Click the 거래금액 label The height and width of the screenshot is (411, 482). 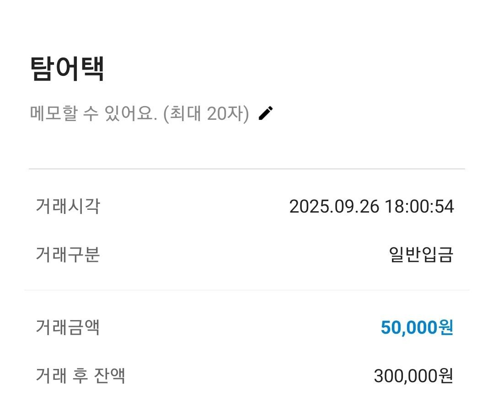tap(67, 327)
